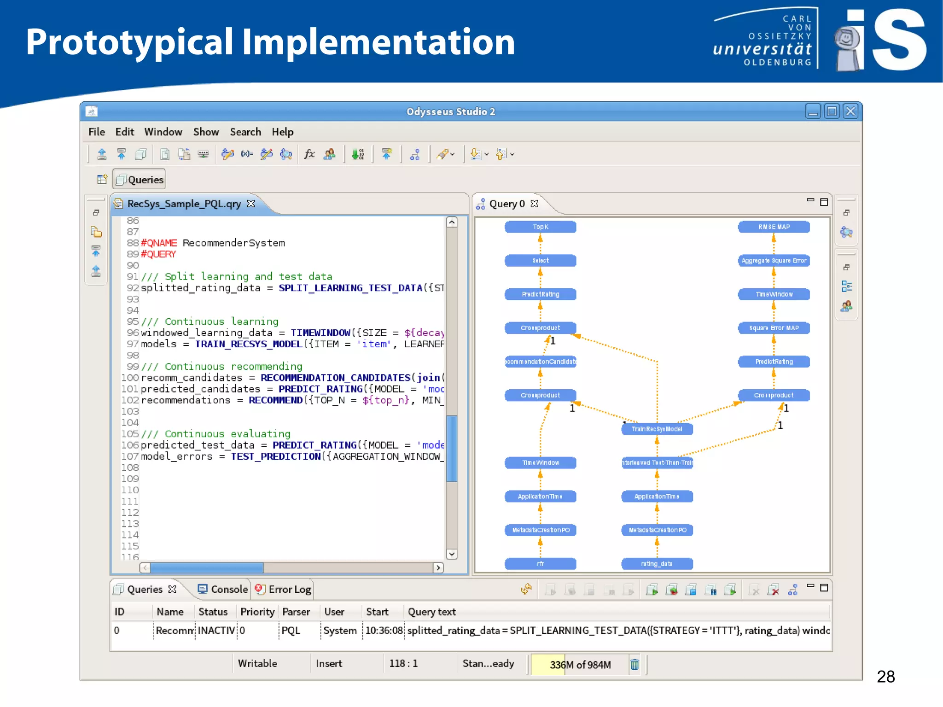Click the outline icon in right sidebar
The image size is (943, 707).
[x=846, y=286]
